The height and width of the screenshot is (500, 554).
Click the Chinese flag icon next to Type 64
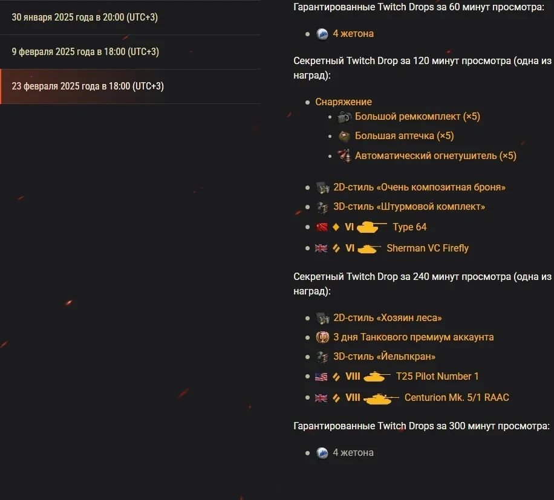(322, 227)
